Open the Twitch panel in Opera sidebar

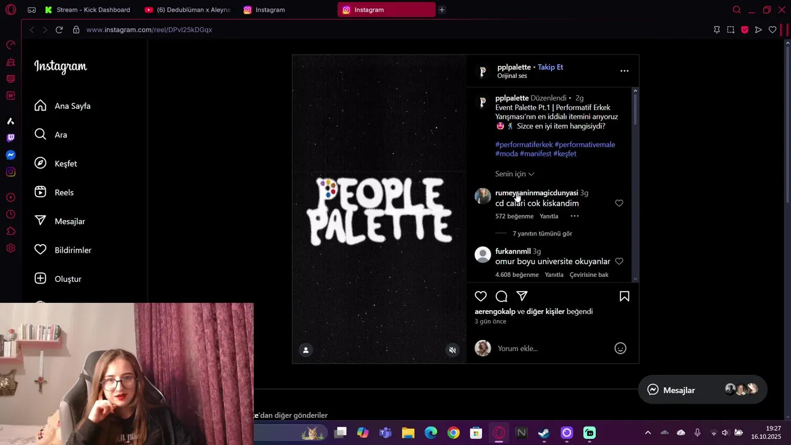11,138
